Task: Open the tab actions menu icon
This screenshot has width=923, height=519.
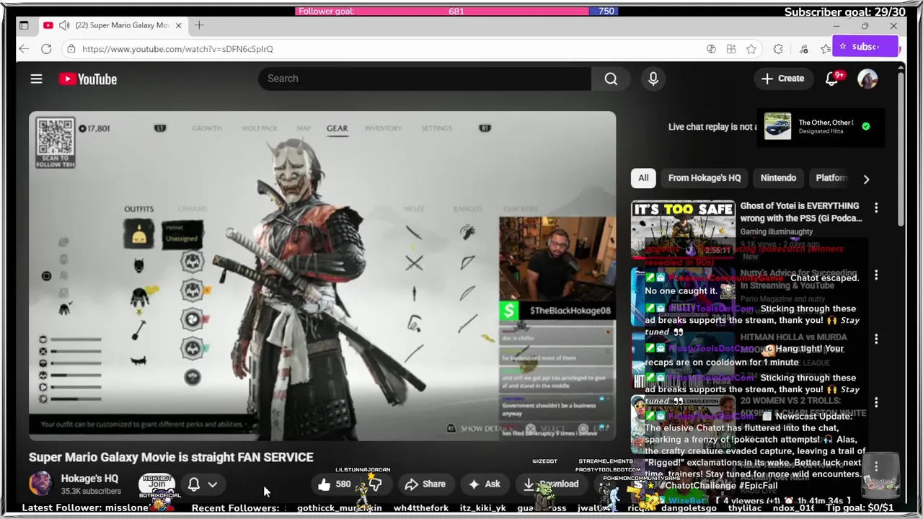Action: 24,25
